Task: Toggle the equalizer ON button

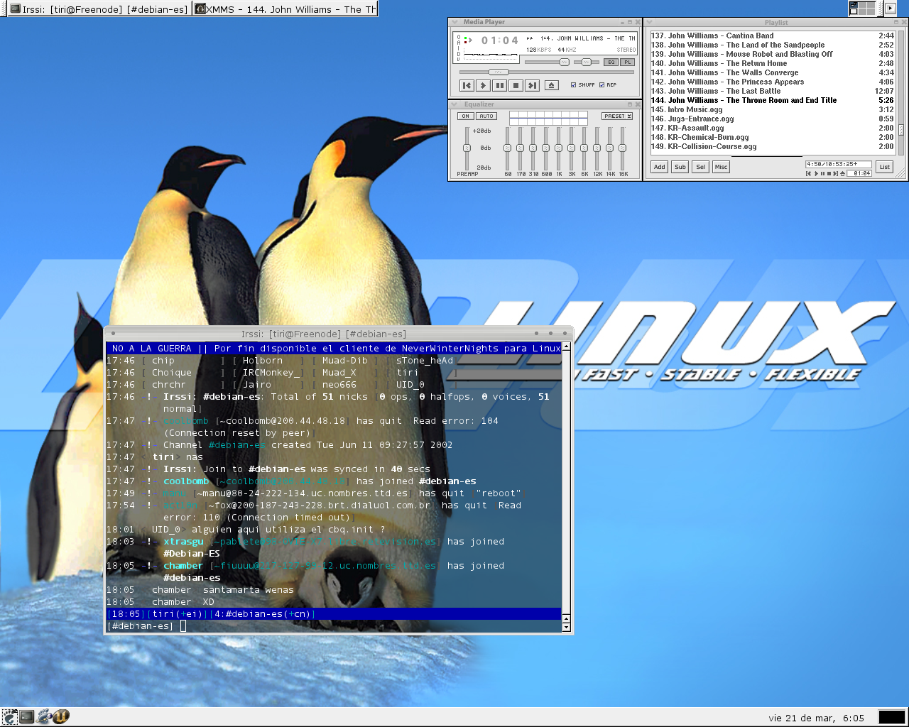Action: click(465, 116)
